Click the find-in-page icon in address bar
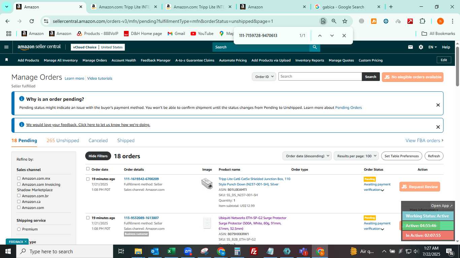 coord(323,21)
